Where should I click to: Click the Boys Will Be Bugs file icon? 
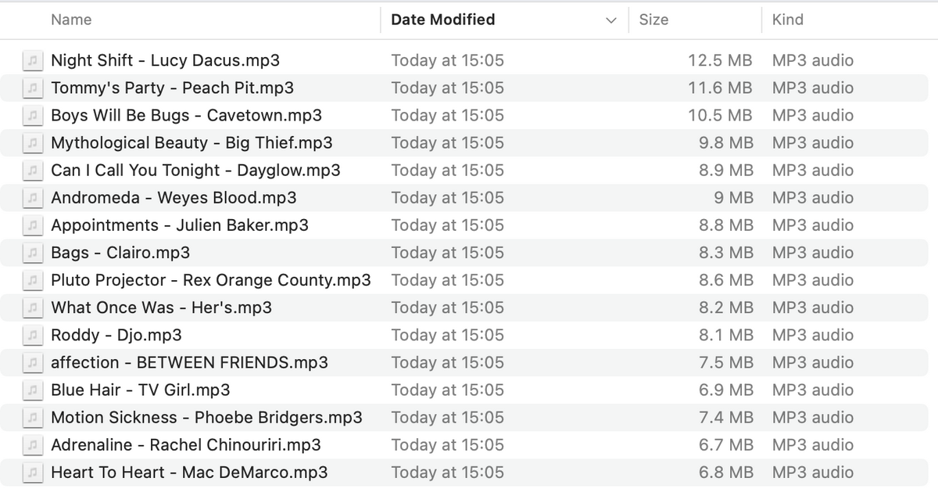33,115
